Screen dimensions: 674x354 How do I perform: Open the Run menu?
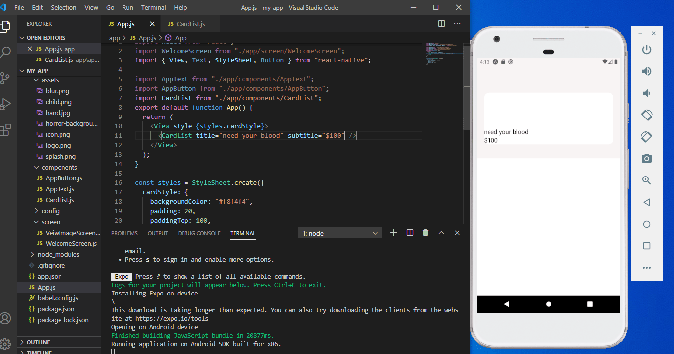coord(127,7)
